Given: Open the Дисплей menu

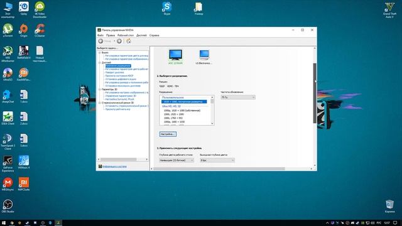Looking at the screenshot, I should click(141, 35).
